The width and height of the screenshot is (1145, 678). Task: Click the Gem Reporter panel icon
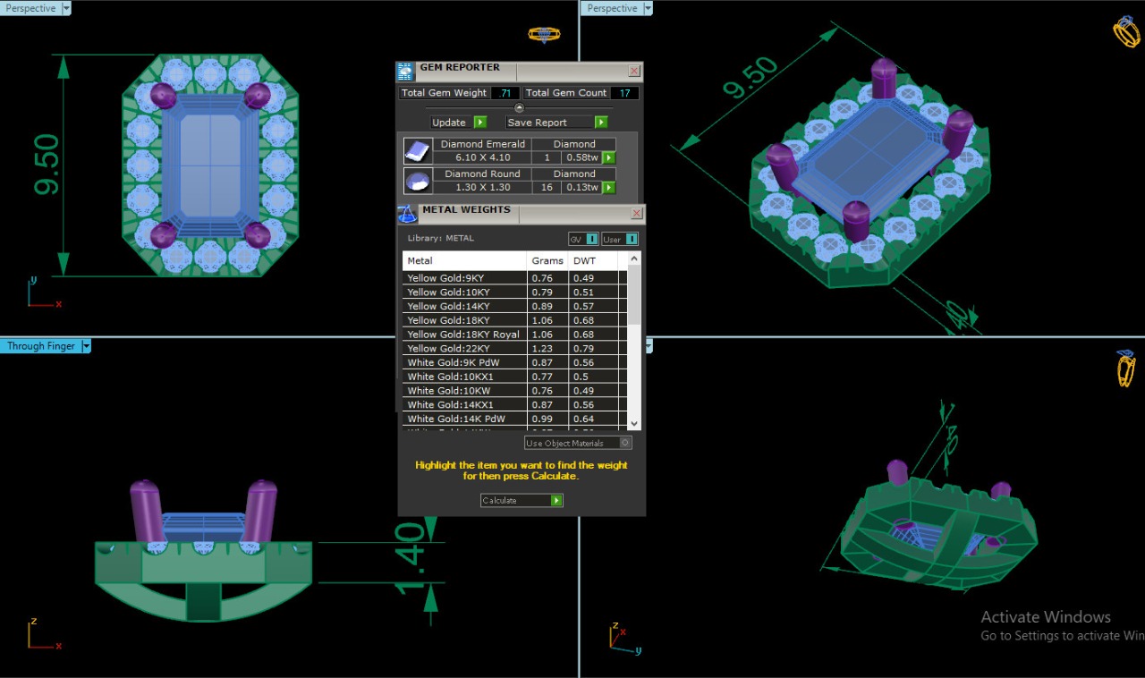pos(405,72)
